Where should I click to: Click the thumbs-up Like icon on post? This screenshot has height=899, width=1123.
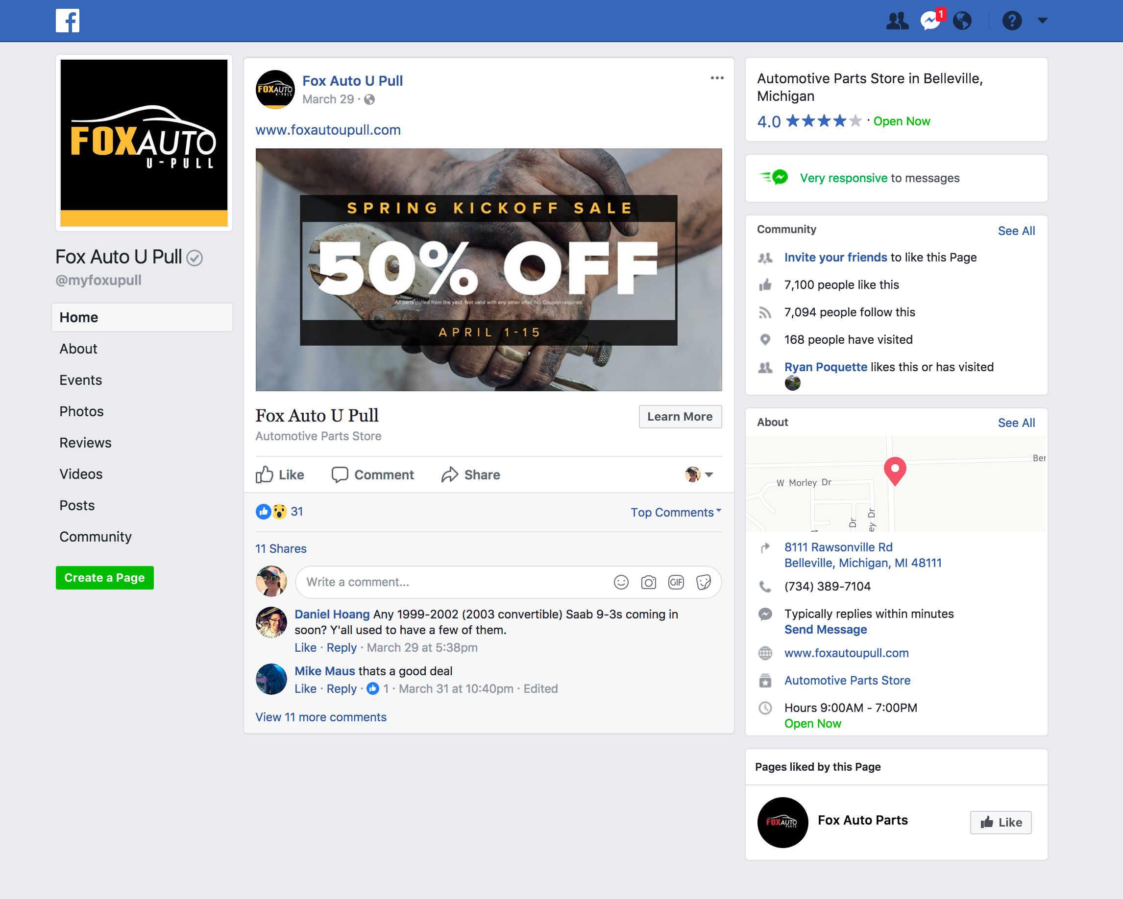pos(264,475)
